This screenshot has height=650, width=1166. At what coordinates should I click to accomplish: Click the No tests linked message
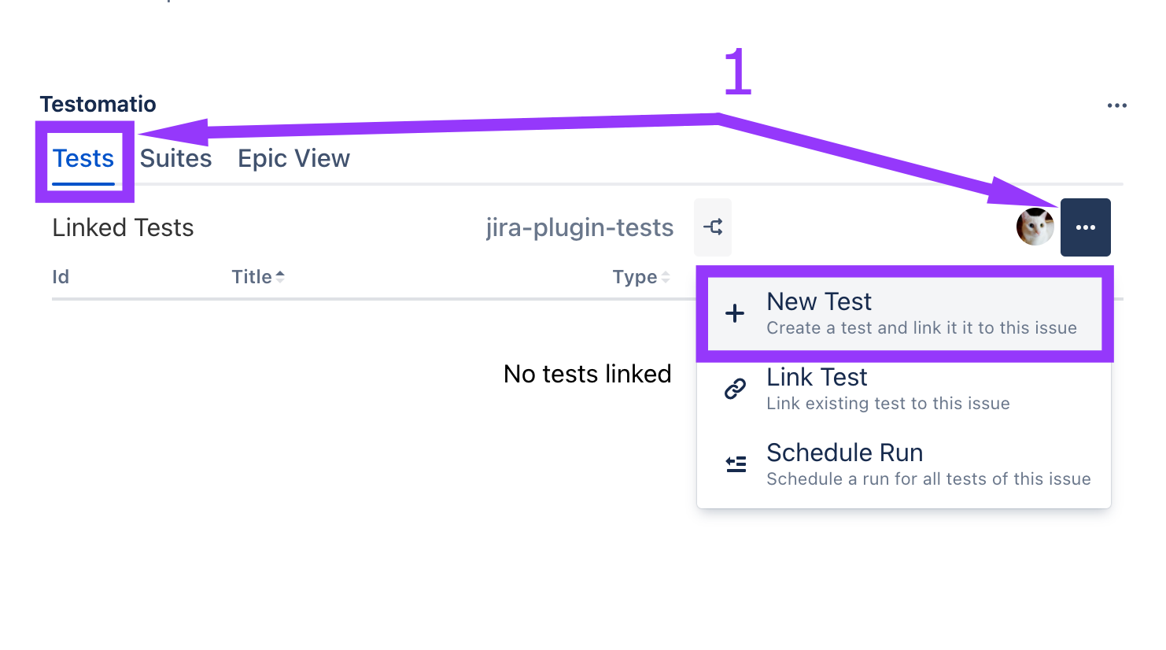[x=587, y=374]
